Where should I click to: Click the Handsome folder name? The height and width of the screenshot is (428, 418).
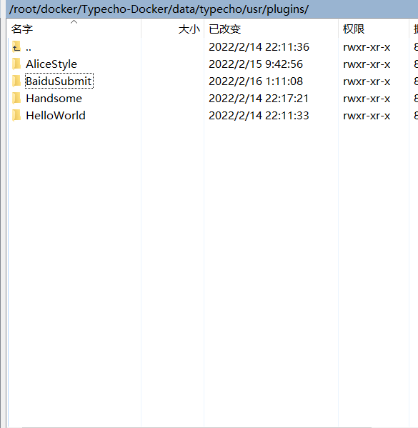point(54,99)
